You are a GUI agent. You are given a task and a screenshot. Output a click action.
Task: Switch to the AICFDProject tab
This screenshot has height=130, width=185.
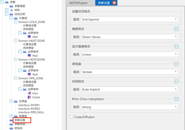78,3
